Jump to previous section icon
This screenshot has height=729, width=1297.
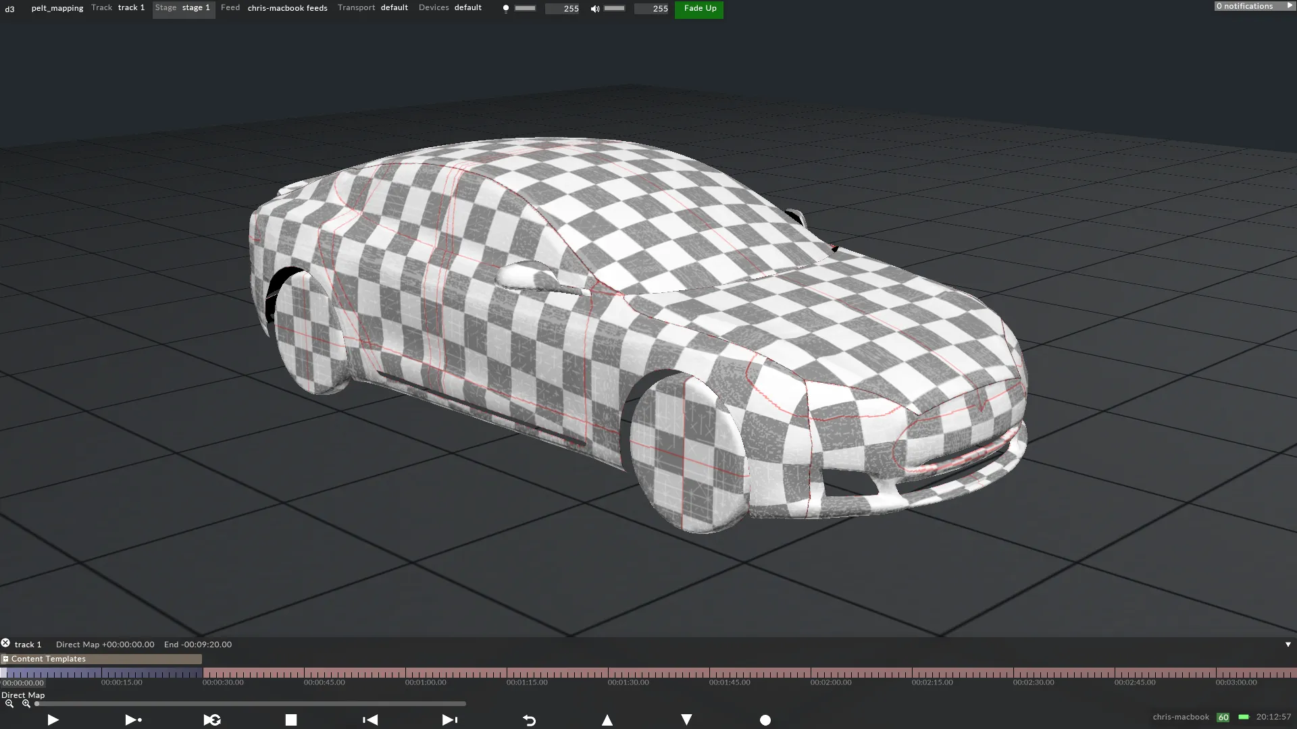(x=370, y=720)
